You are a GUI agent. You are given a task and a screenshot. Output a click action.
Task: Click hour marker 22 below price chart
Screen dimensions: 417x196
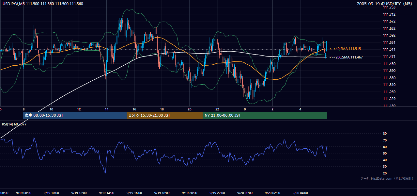pos(217,109)
